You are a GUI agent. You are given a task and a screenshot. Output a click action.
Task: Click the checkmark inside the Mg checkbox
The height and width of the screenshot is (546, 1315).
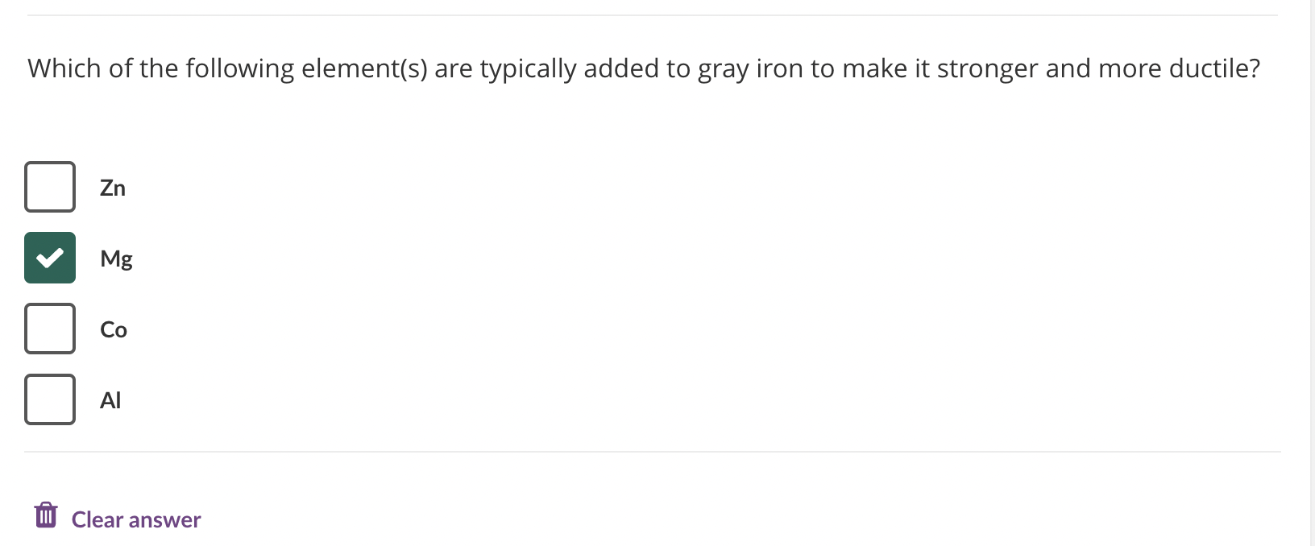(x=49, y=258)
